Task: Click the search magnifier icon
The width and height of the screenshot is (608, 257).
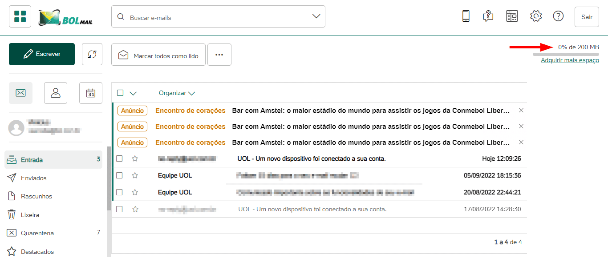Action: click(x=120, y=17)
